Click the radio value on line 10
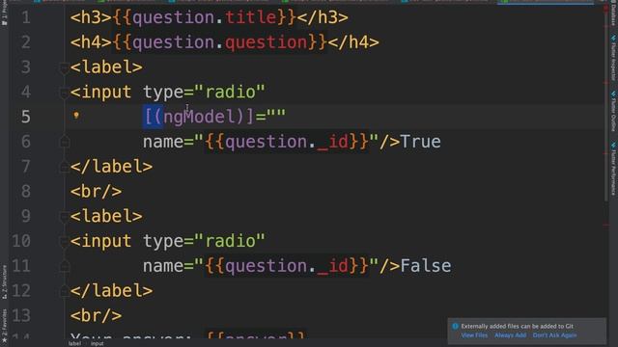Viewport: 618px width, 347px height. [x=230, y=241]
